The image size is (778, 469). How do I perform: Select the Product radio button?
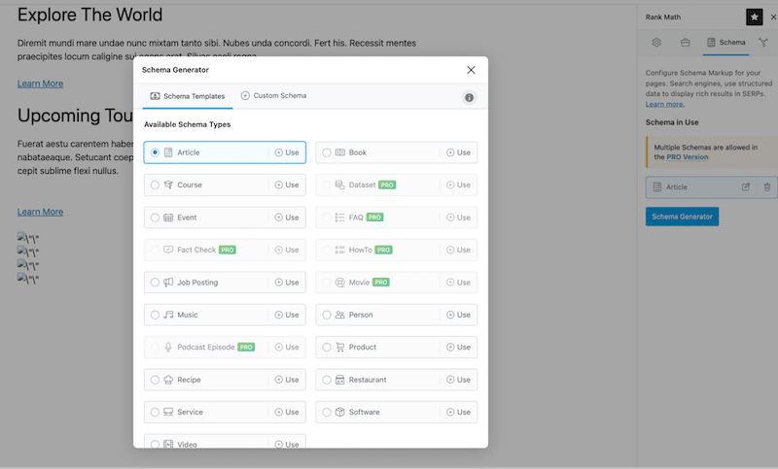click(x=327, y=348)
